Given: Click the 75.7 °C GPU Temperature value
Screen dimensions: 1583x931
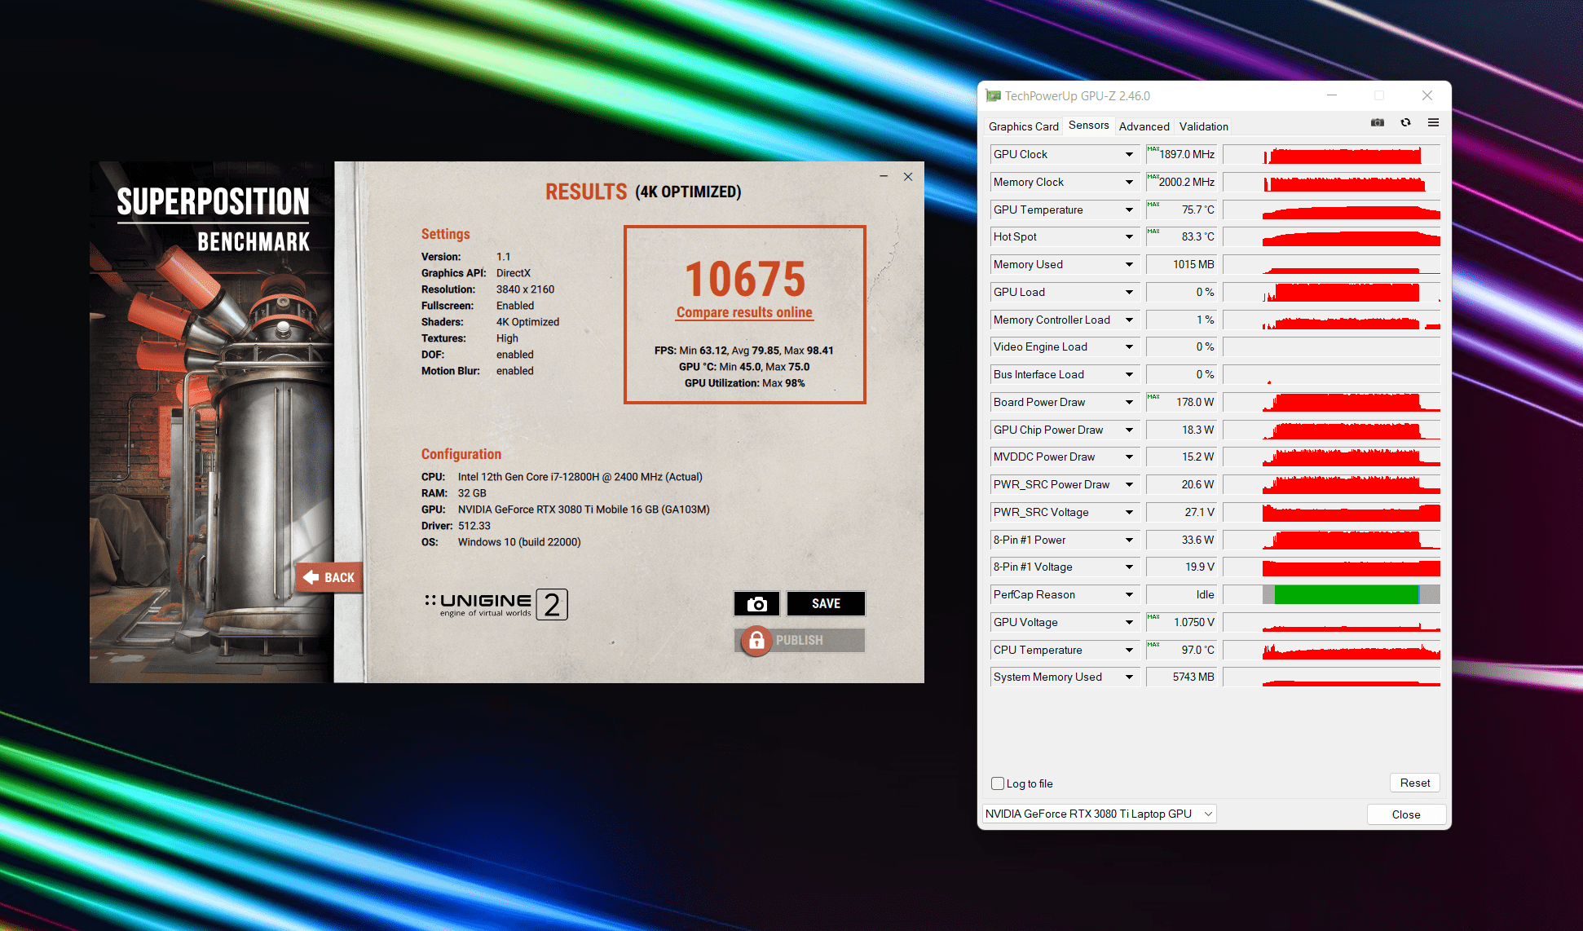Looking at the screenshot, I should click(1181, 210).
